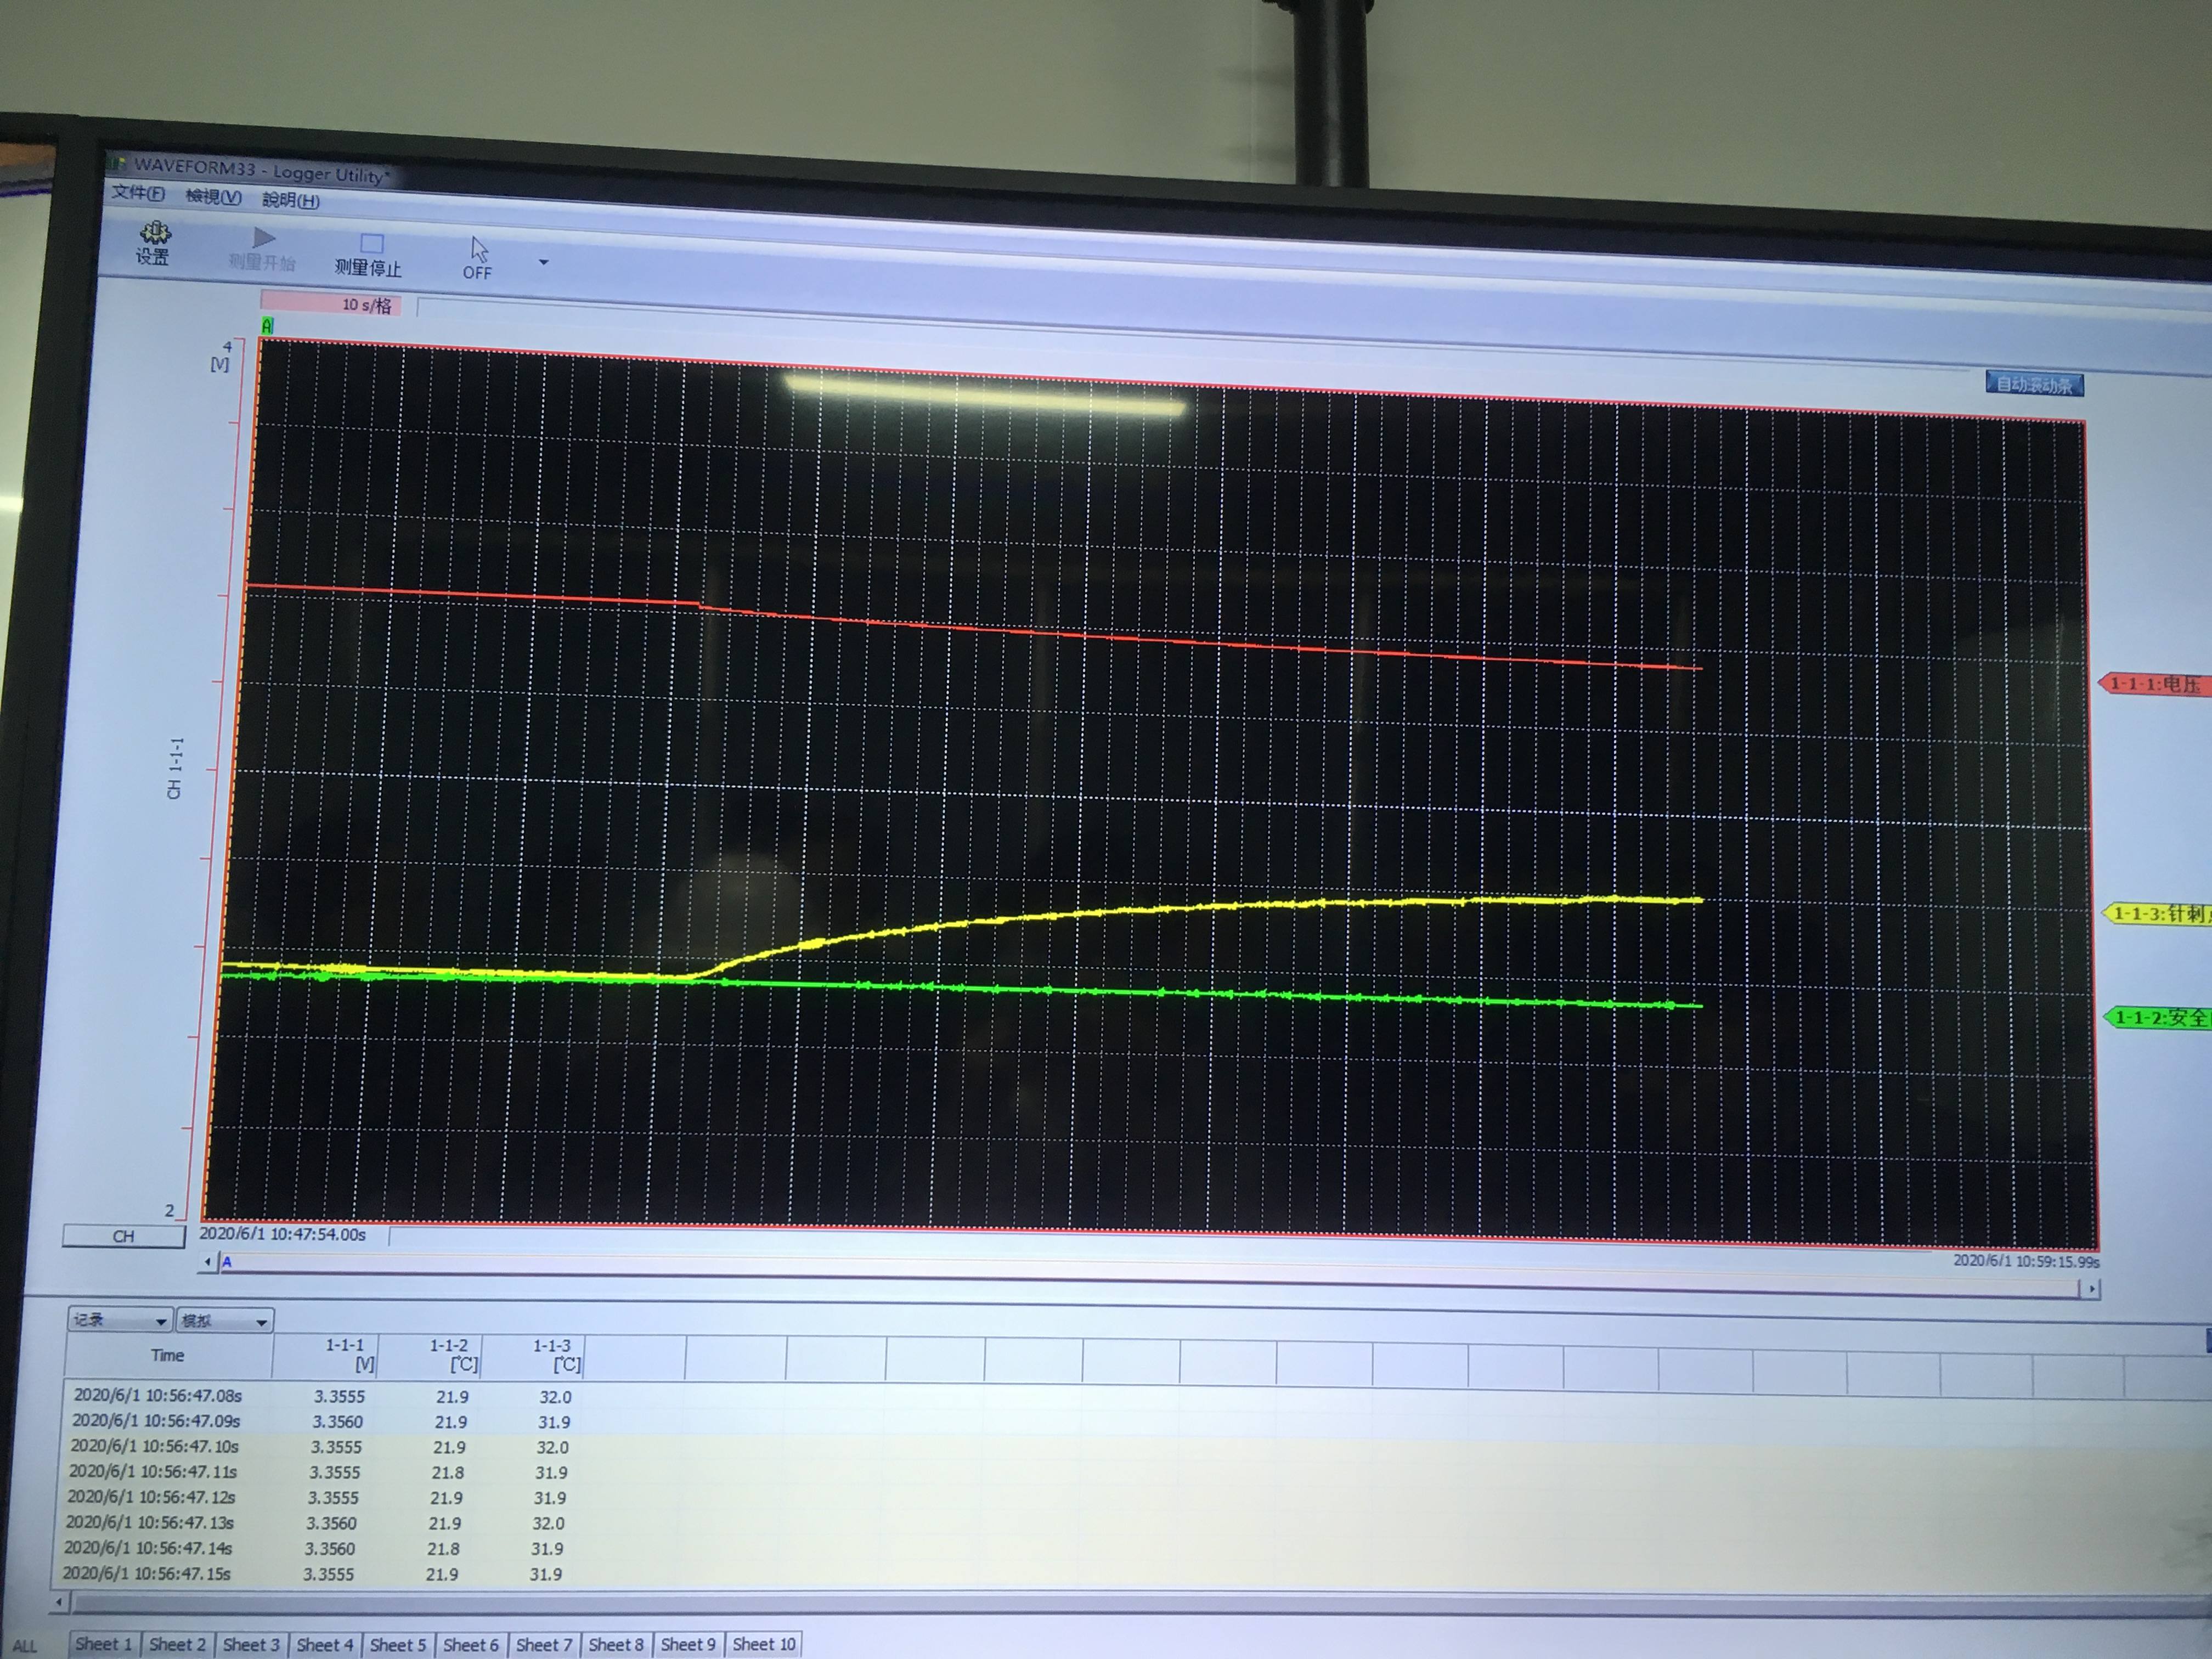This screenshot has width=2212, height=1659.
Task: Click the end time 2020/6/1 10:59:15.99s label
Action: click(x=2026, y=1262)
